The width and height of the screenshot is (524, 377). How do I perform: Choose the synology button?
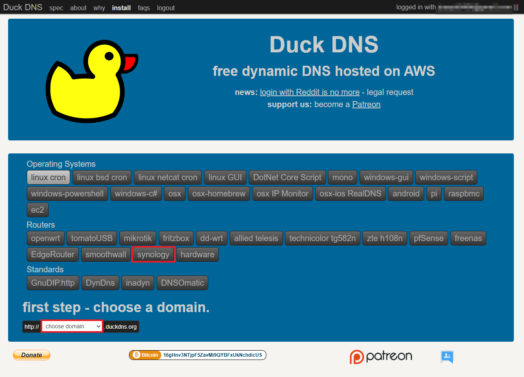153,254
